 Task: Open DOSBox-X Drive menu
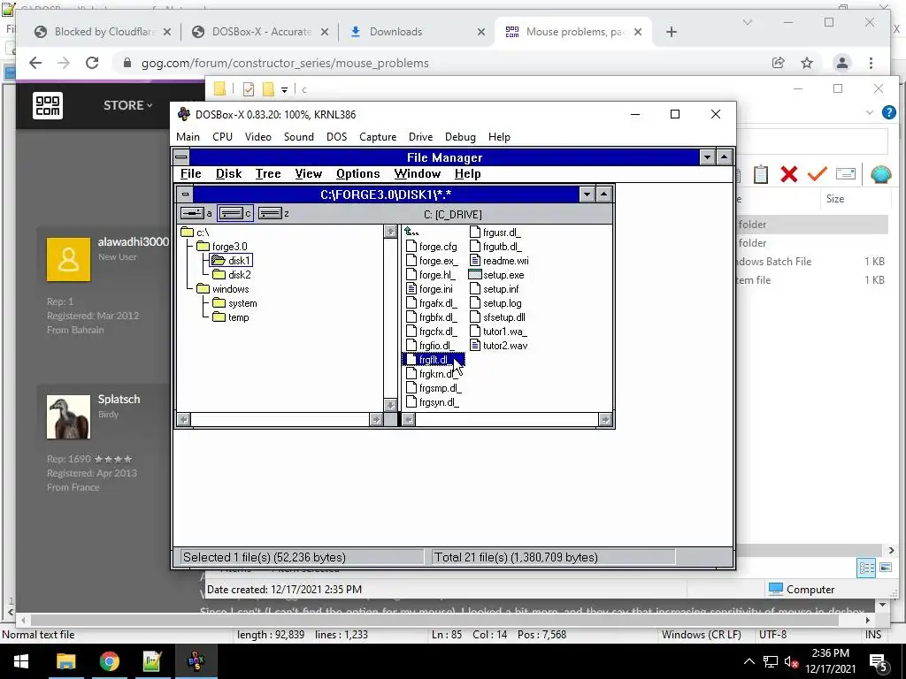pyautogui.click(x=420, y=137)
